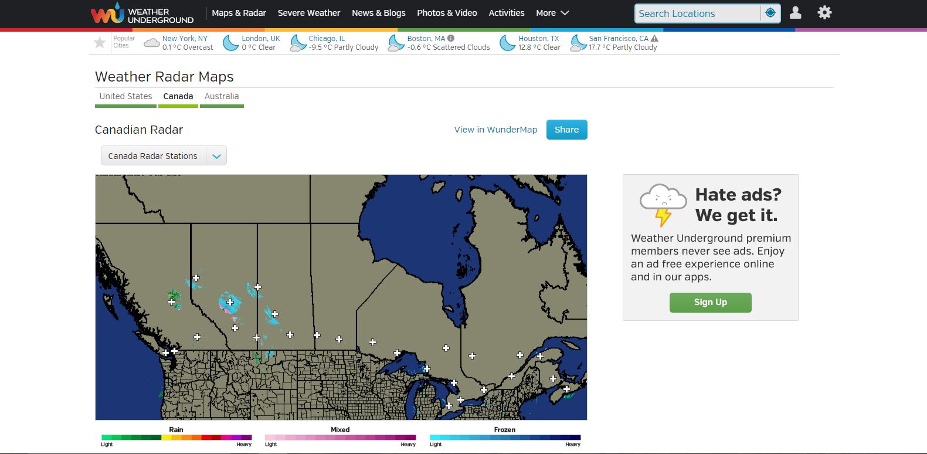Click the Popular Cities star icon
927x454 pixels.
click(x=100, y=42)
